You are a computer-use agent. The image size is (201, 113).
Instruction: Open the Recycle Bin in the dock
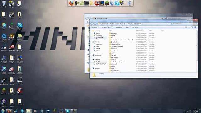[x=129, y=3]
